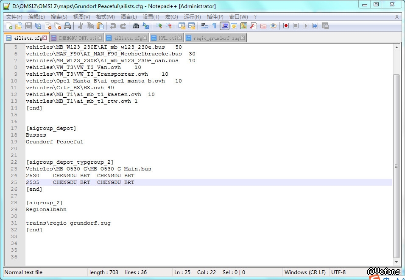
Task: Open the 插件(P) plugins menu
Action: tap(215, 17)
